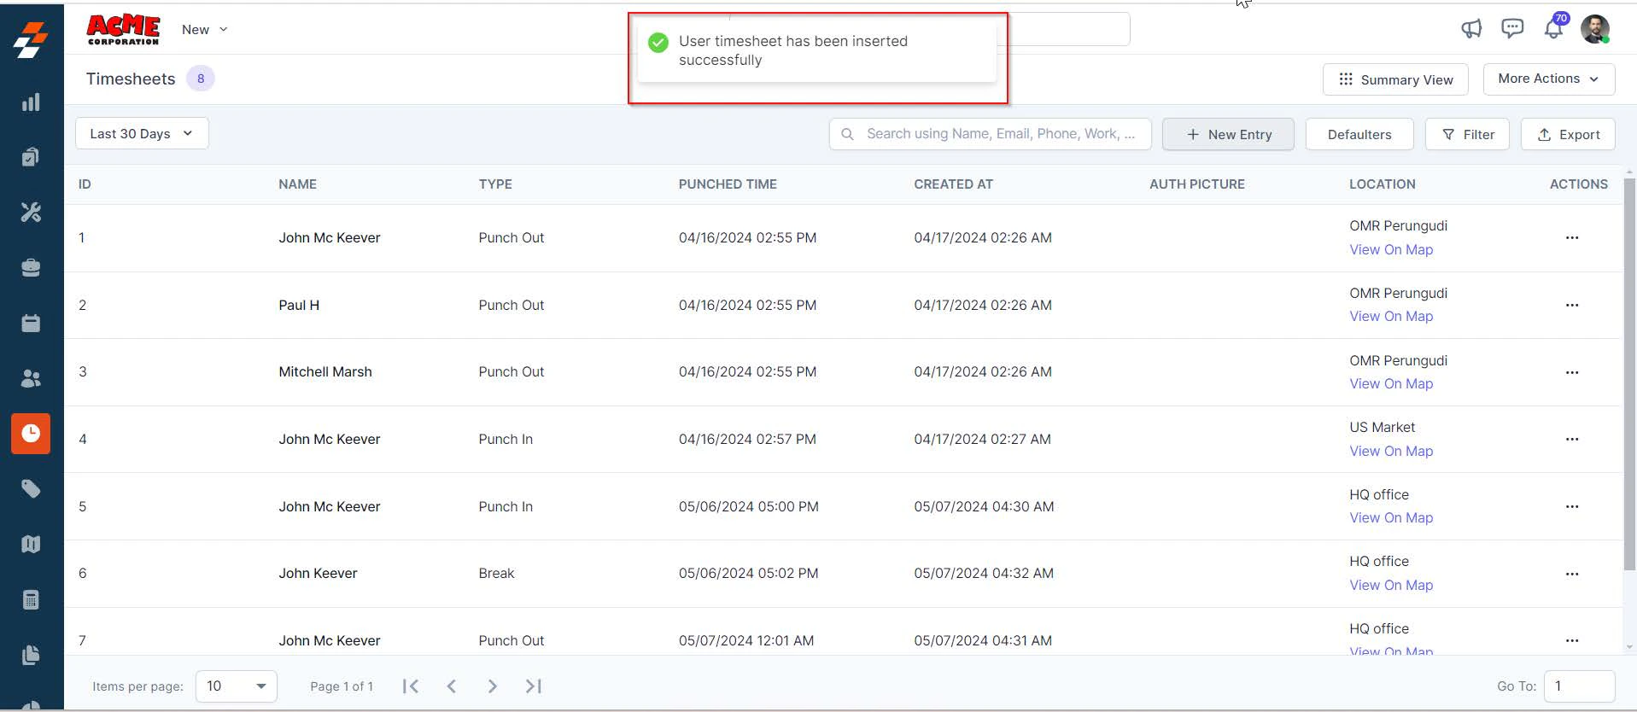This screenshot has width=1637, height=712.
Task: Focus the timesheet search field
Action: (991, 134)
